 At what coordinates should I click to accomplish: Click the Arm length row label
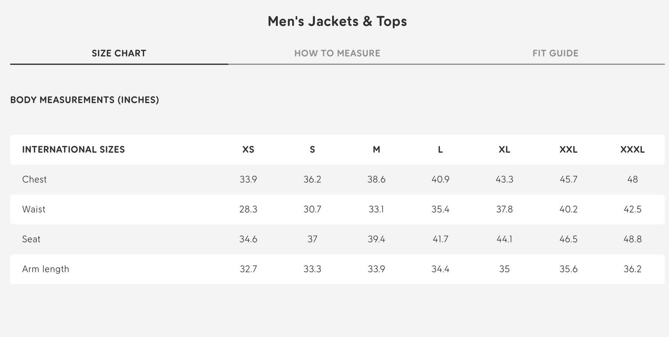46,269
